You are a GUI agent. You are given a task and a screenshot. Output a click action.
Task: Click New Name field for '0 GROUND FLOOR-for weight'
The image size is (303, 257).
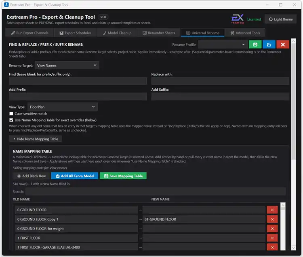tap(204, 229)
